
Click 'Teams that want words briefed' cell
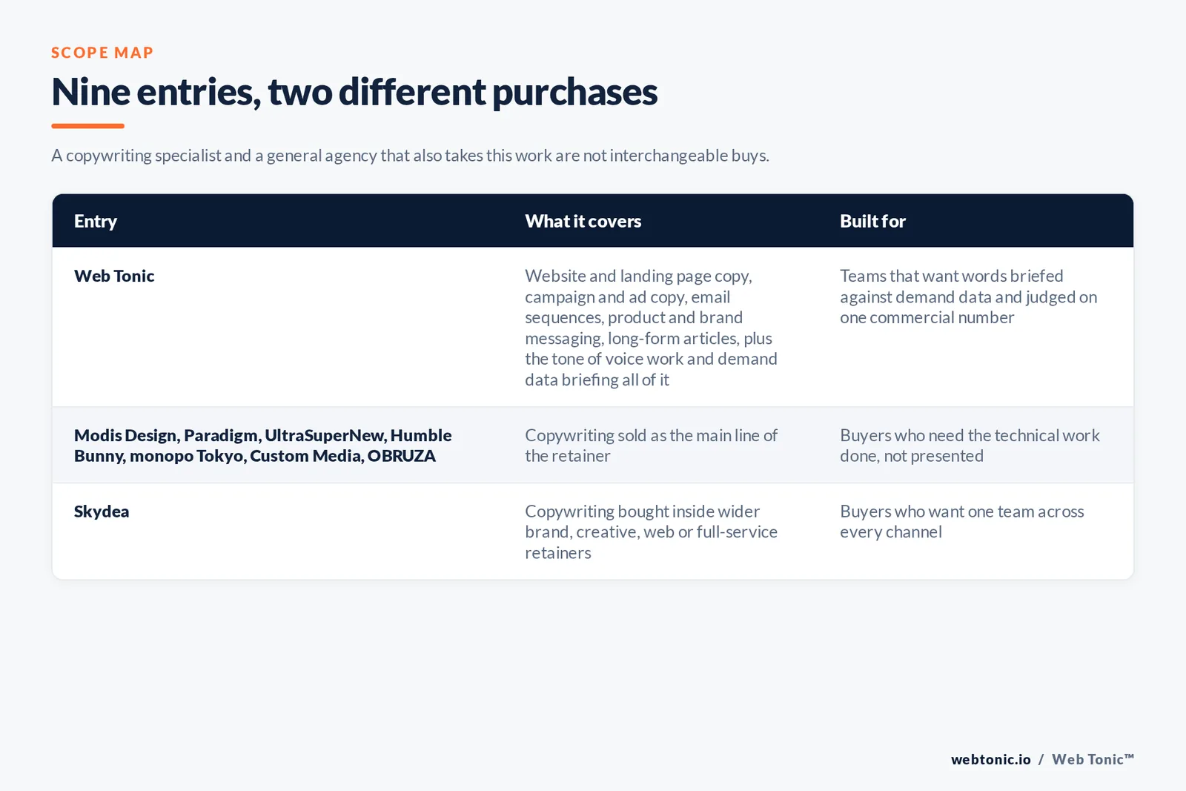tap(968, 297)
